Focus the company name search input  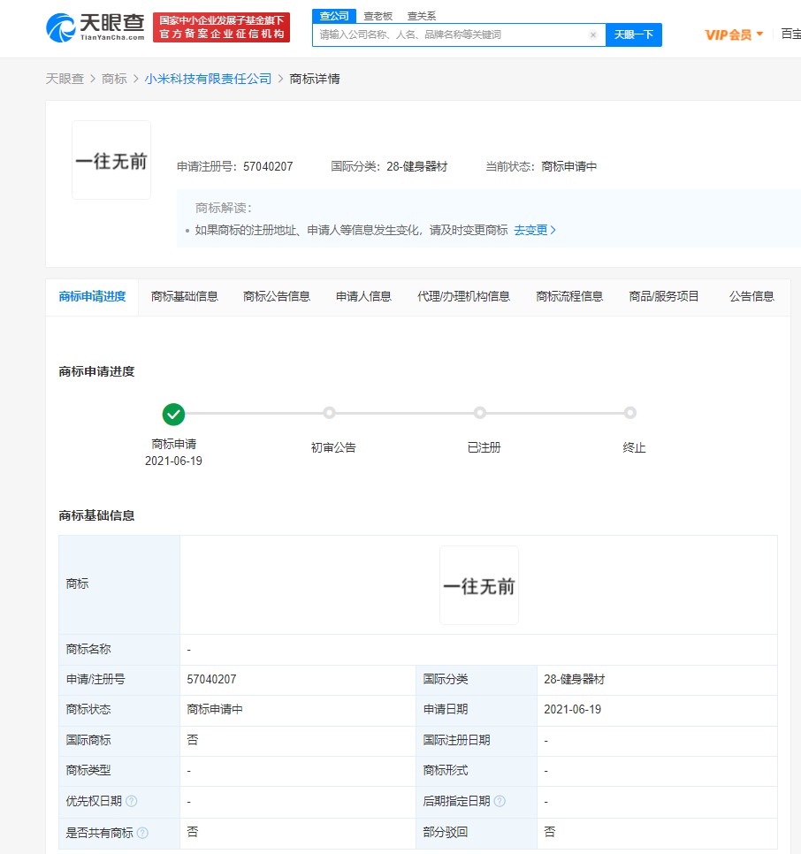451,35
